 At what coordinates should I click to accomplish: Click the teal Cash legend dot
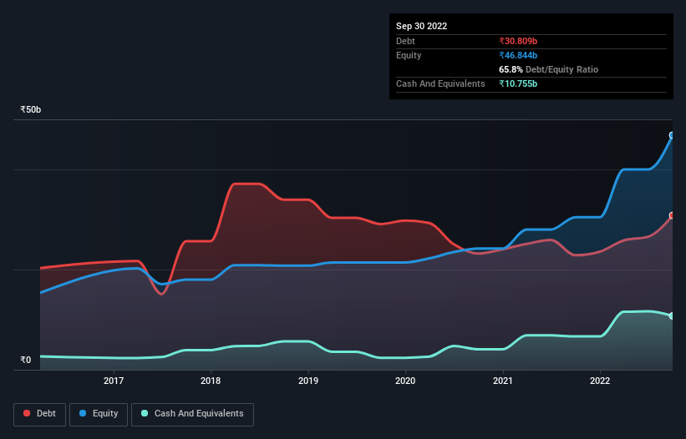[x=145, y=413]
